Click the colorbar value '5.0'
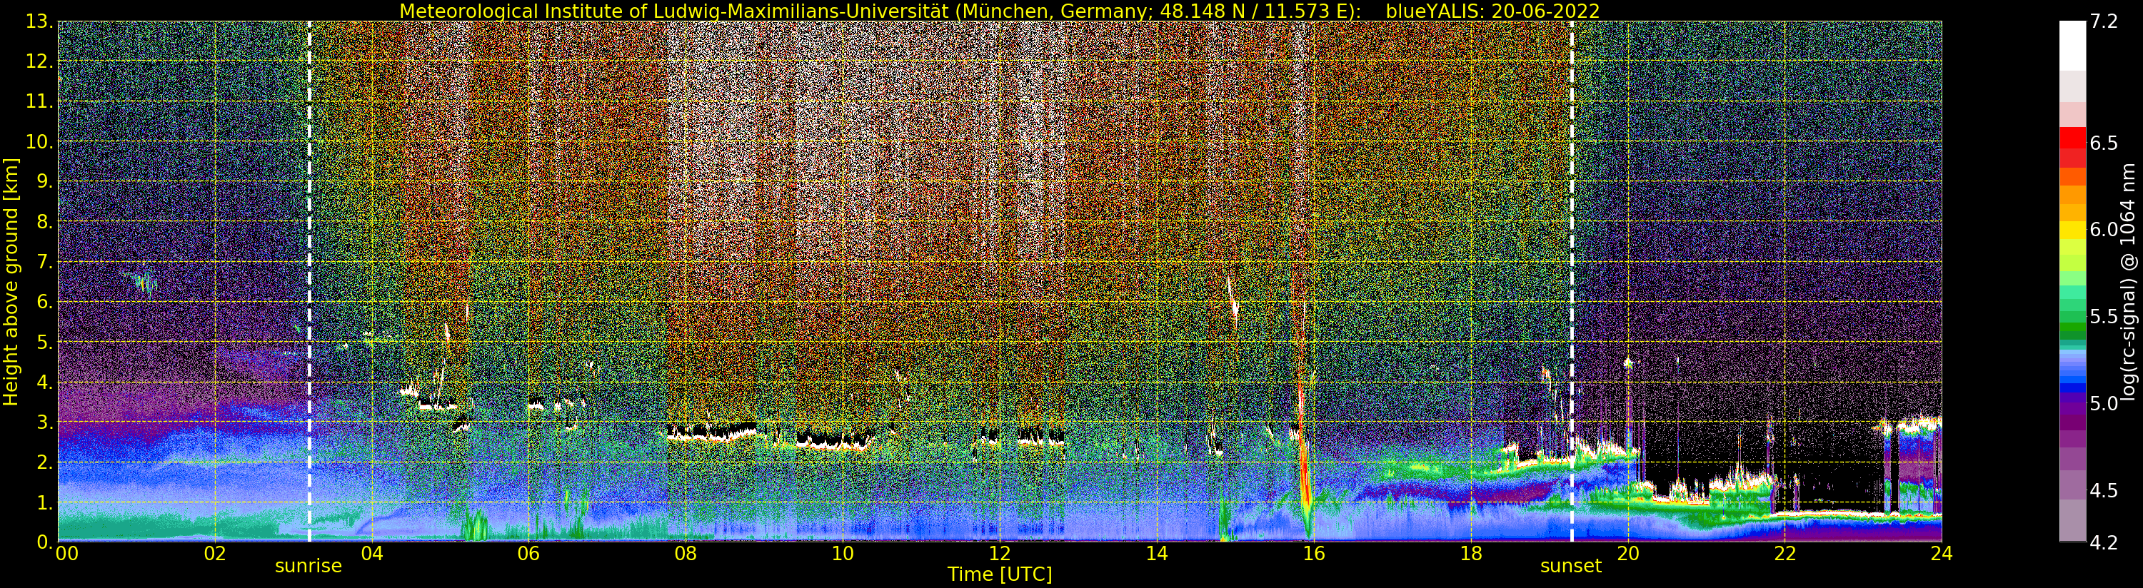Screen dimensions: 2143x588 click(x=2104, y=403)
